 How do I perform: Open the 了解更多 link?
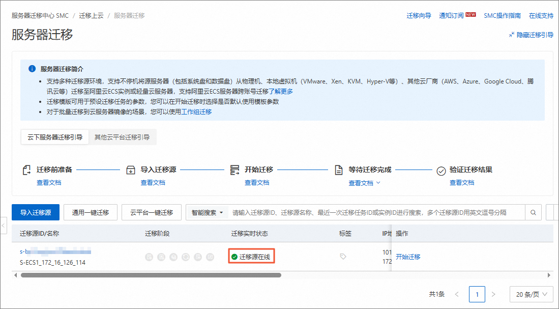coord(281,91)
